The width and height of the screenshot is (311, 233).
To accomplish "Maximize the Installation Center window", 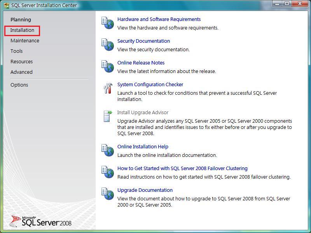I will click(x=287, y=3).
